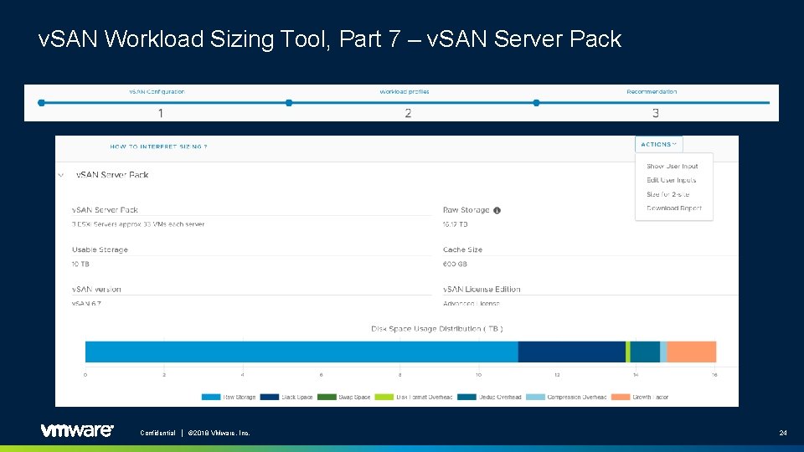This screenshot has height=452, width=804.
Task: Click the step marker dot for Workload profiles
Action: [x=289, y=103]
